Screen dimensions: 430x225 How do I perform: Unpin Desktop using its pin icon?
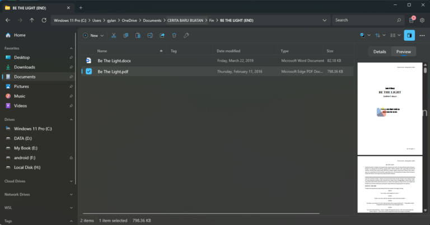[x=71, y=57]
